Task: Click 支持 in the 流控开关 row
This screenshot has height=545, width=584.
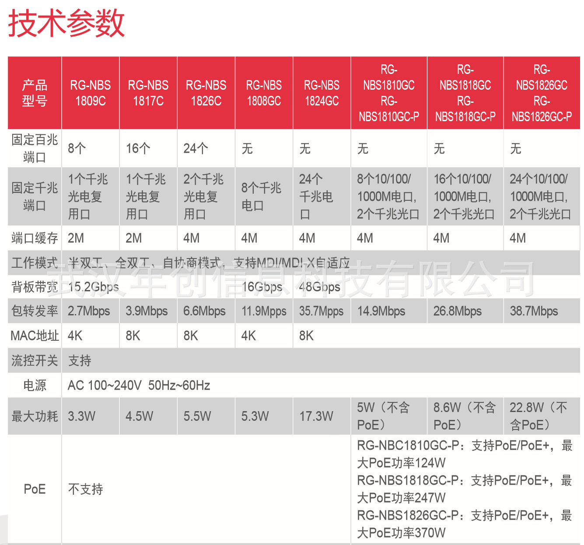Action: (x=80, y=361)
